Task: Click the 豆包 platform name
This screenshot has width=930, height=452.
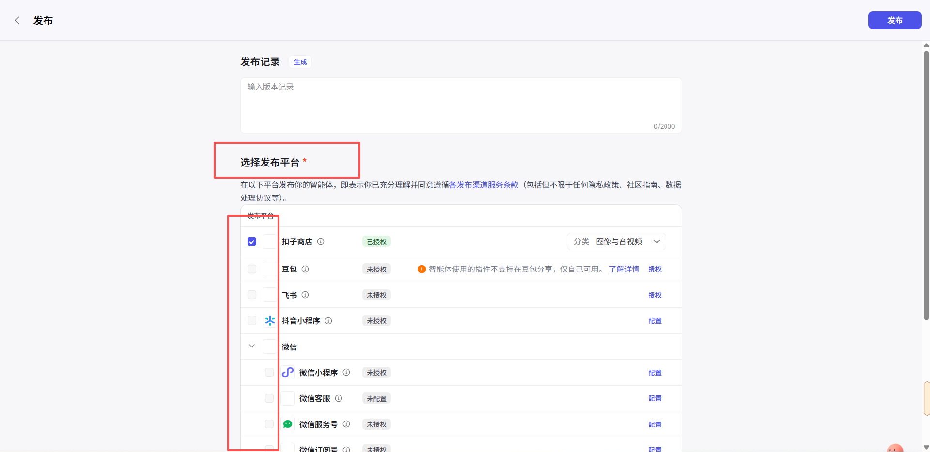Action: 289,269
